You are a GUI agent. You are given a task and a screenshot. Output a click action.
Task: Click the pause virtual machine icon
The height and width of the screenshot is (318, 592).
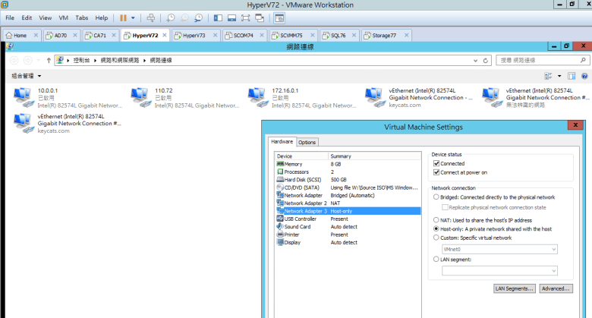124,17
